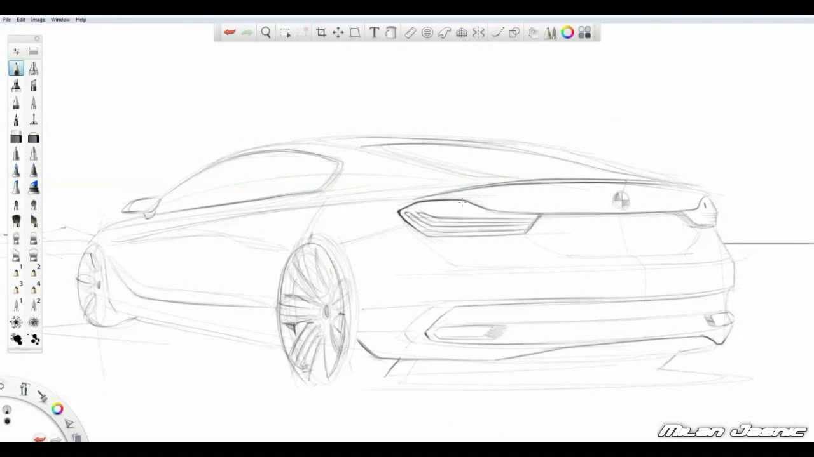
Task: Select the rectangular Selection tool
Action: click(x=285, y=32)
